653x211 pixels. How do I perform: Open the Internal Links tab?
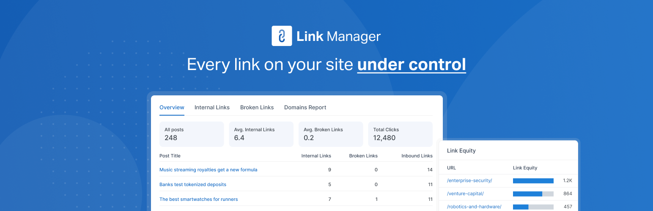click(212, 107)
